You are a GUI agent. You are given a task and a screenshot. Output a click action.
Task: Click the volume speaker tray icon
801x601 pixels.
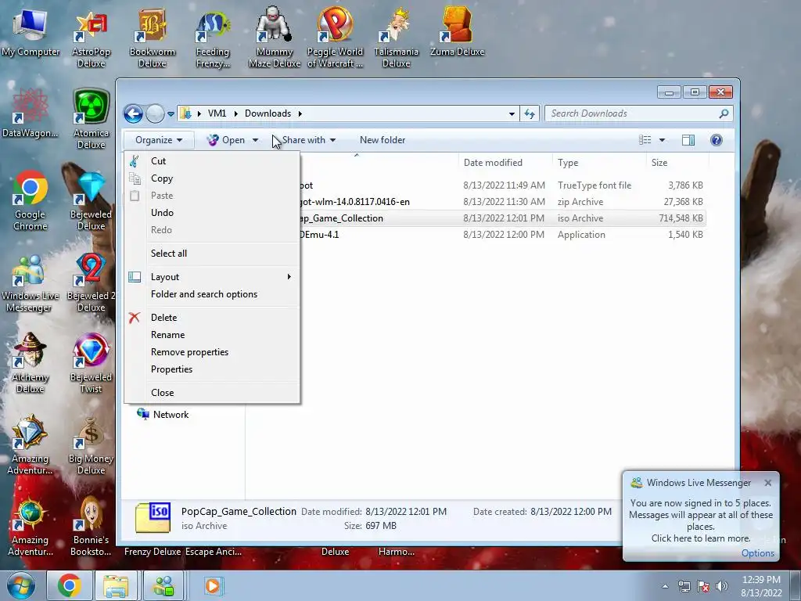[x=722, y=586]
